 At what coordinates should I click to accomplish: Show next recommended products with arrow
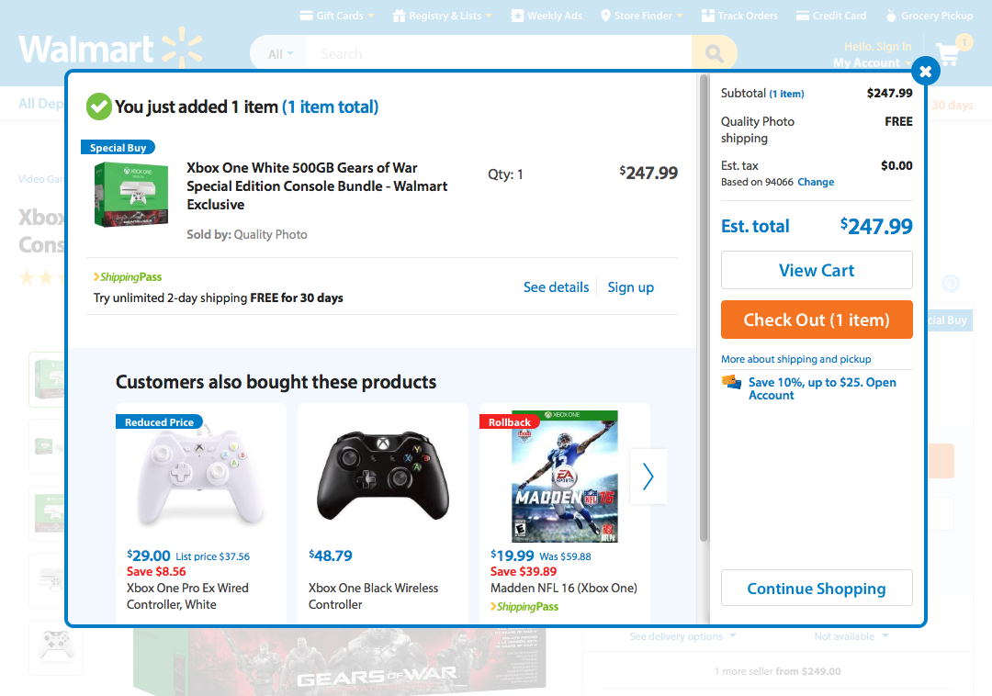pos(648,477)
